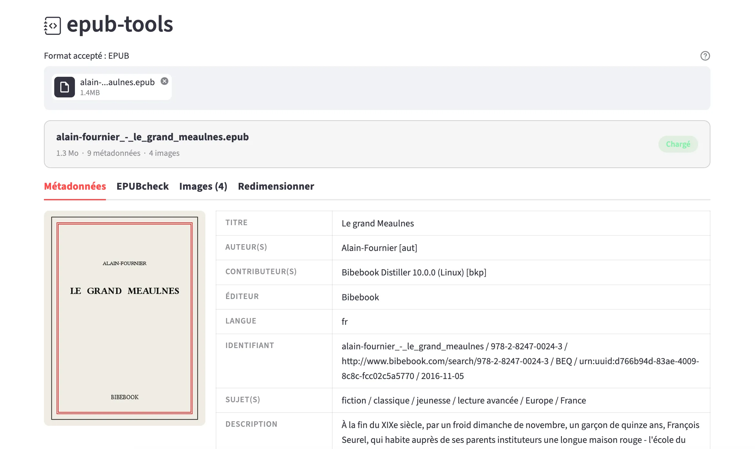Image resolution: width=755 pixels, height=449 pixels.
Task: Click the description text starting À la fin
Action: [520, 432]
